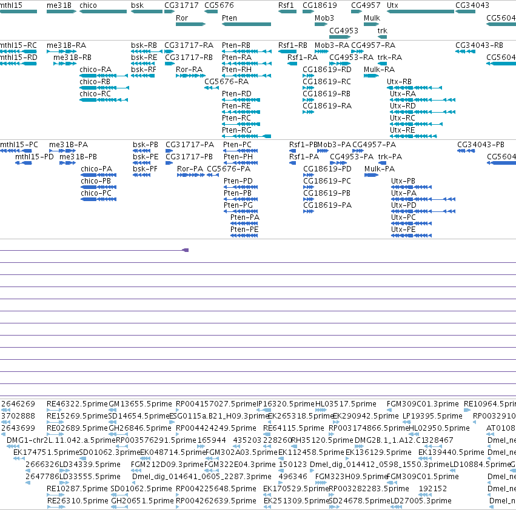Click the purple feature end cap marker
The width and height of the screenshot is (516, 510).
click(x=186, y=250)
